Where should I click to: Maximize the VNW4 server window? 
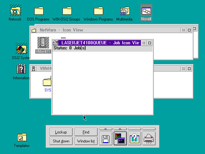click(x=189, y=69)
